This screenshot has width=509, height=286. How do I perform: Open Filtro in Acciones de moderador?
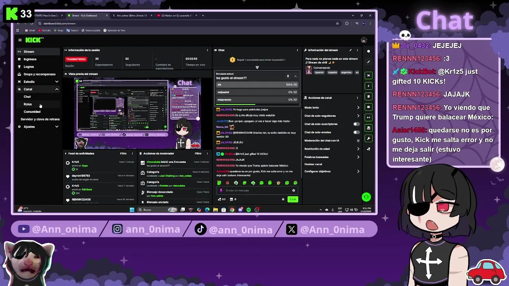[x=198, y=153]
